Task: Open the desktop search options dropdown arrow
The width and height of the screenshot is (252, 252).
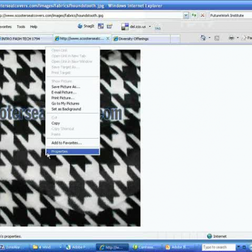Action: pos(238,247)
